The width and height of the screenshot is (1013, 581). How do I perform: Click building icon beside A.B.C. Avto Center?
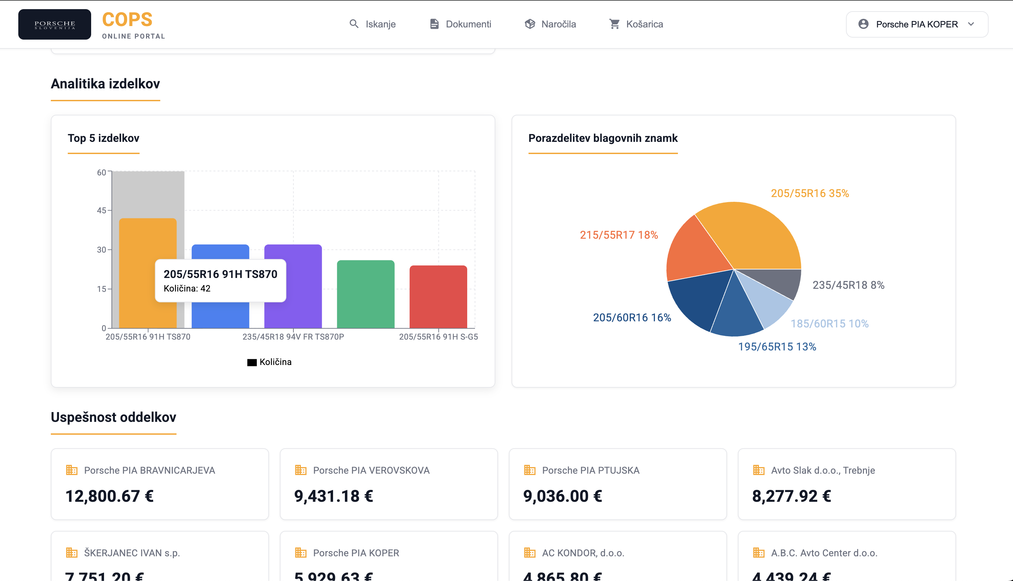coord(759,553)
